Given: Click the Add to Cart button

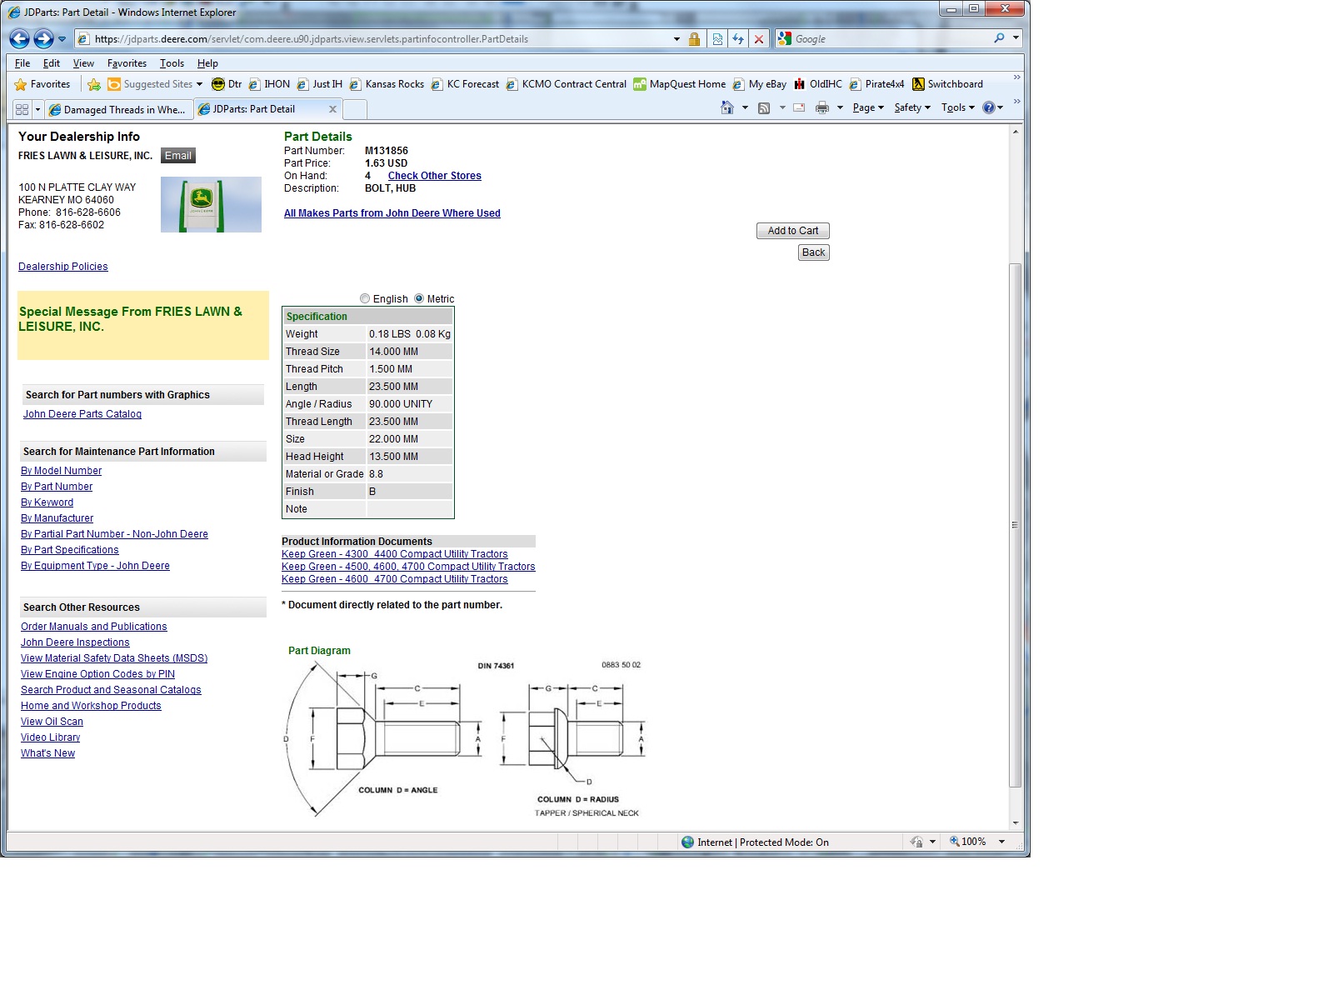Looking at the screenshot, I should (792, 231).
